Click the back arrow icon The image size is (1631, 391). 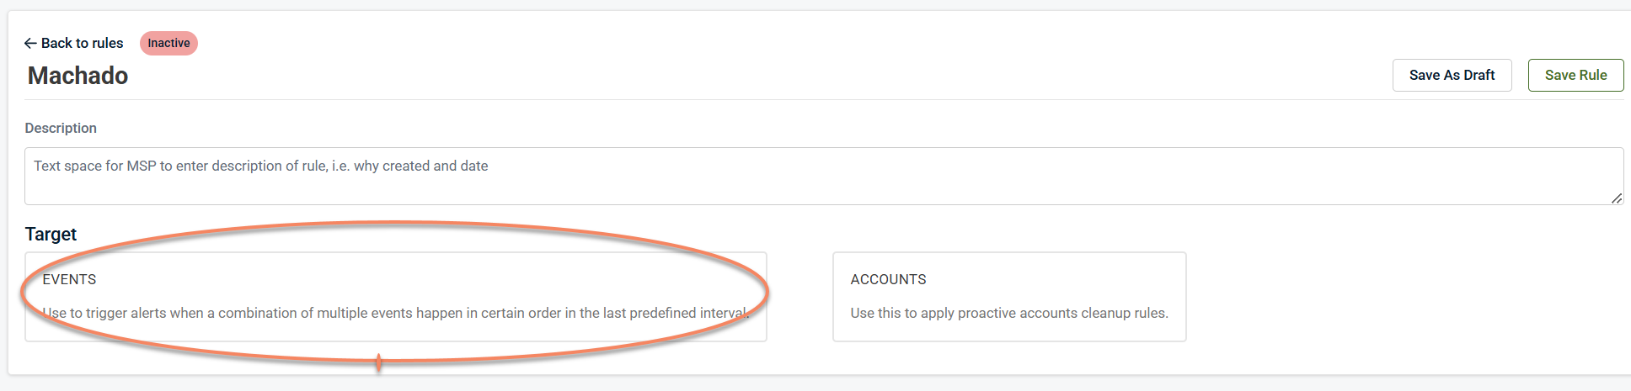pos(30,44)
